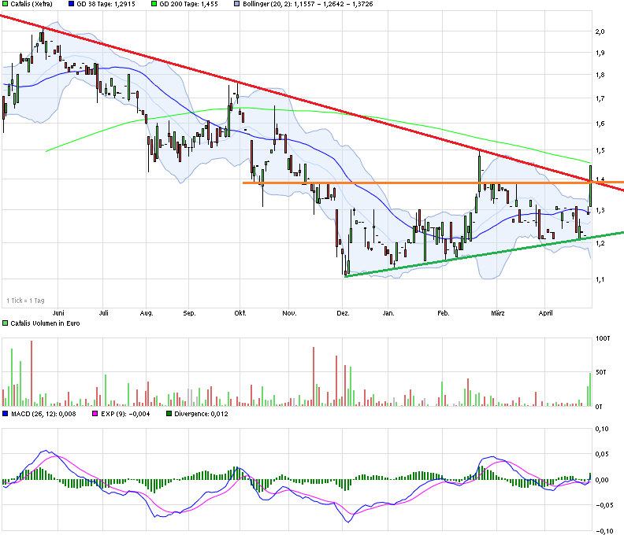Click the 'Nov.' month axis label
Screen dimensions: 624x535
(x=289, y=313)
